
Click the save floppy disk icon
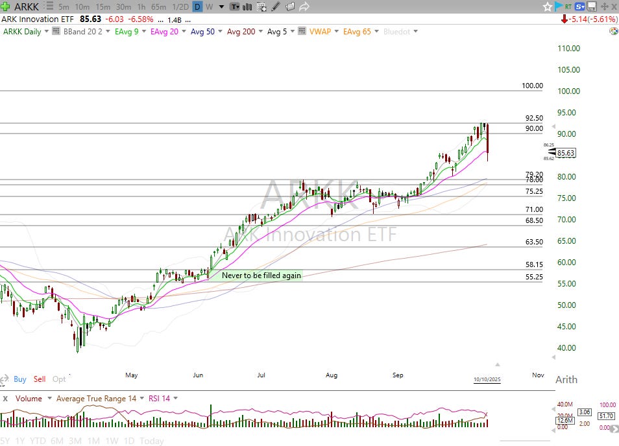[591, 6]
